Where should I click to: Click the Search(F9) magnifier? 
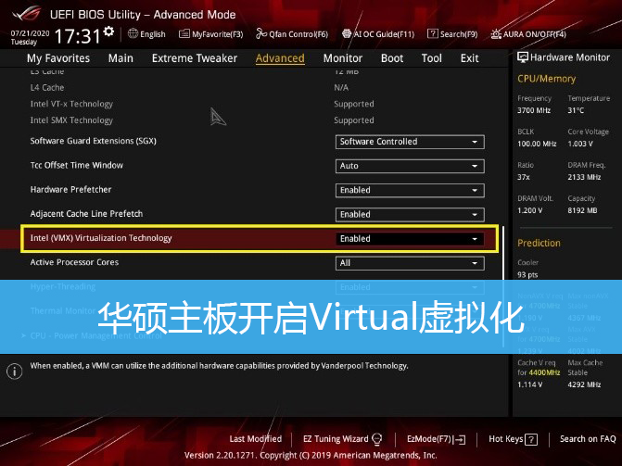click(x=452, y=34)
